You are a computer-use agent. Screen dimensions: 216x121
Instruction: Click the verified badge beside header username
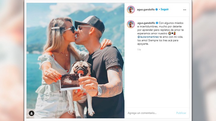(157, 10)
